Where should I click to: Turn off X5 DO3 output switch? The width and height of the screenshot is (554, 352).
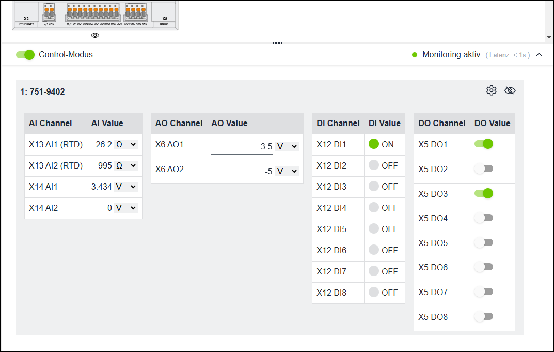[x=484, y=193]
